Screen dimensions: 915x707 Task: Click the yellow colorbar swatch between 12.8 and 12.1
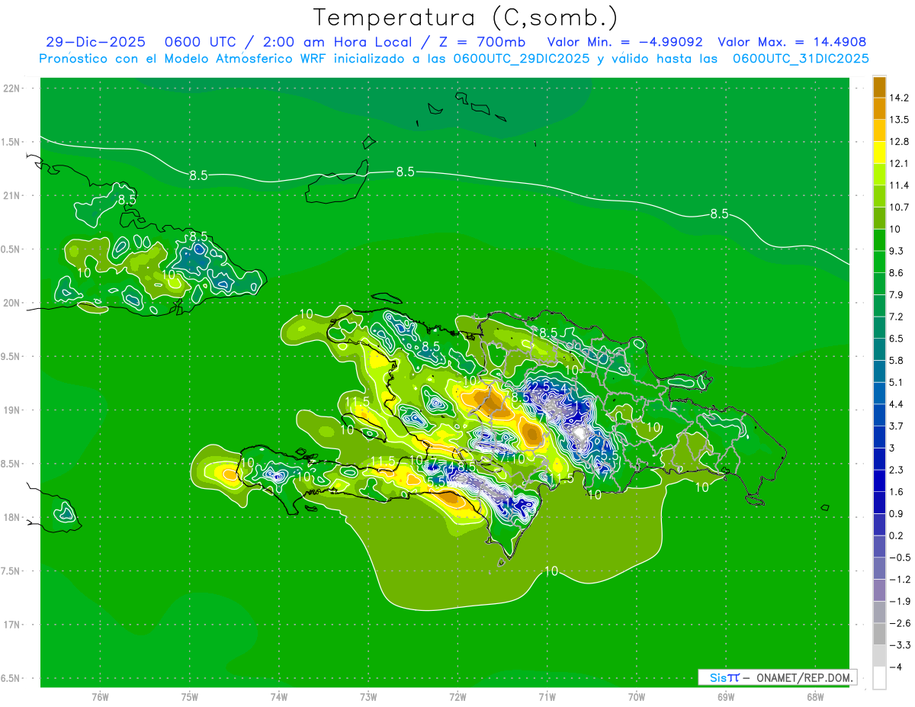(879, 153)
